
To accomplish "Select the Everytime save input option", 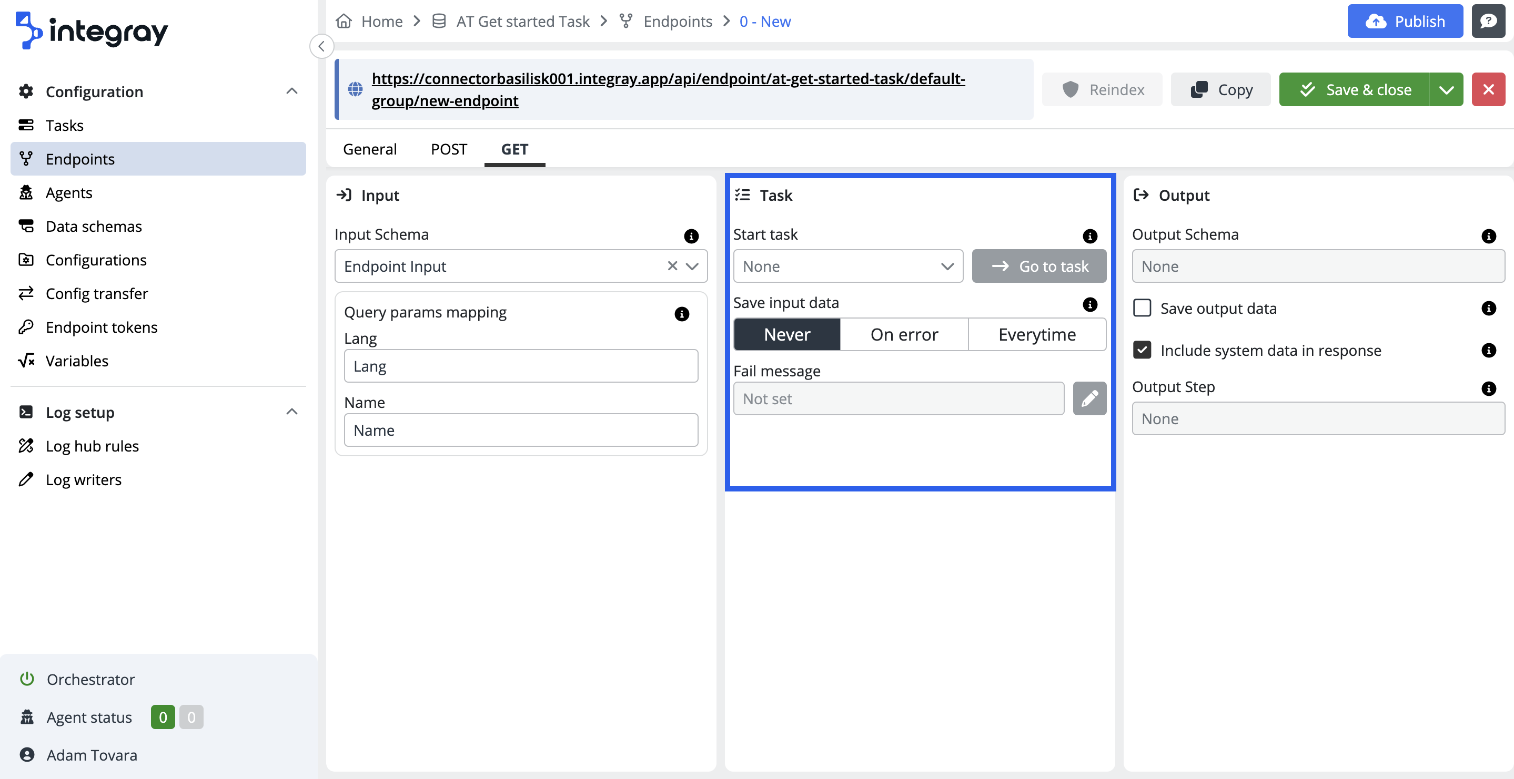I will [1036, 334].
